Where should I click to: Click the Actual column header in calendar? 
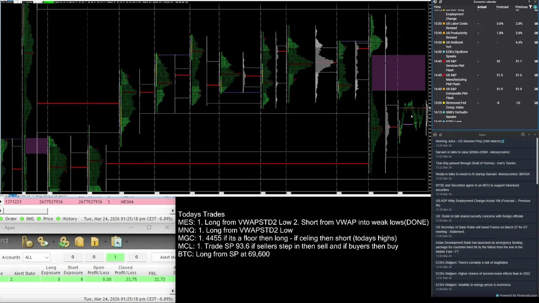[x=482, y=7]
